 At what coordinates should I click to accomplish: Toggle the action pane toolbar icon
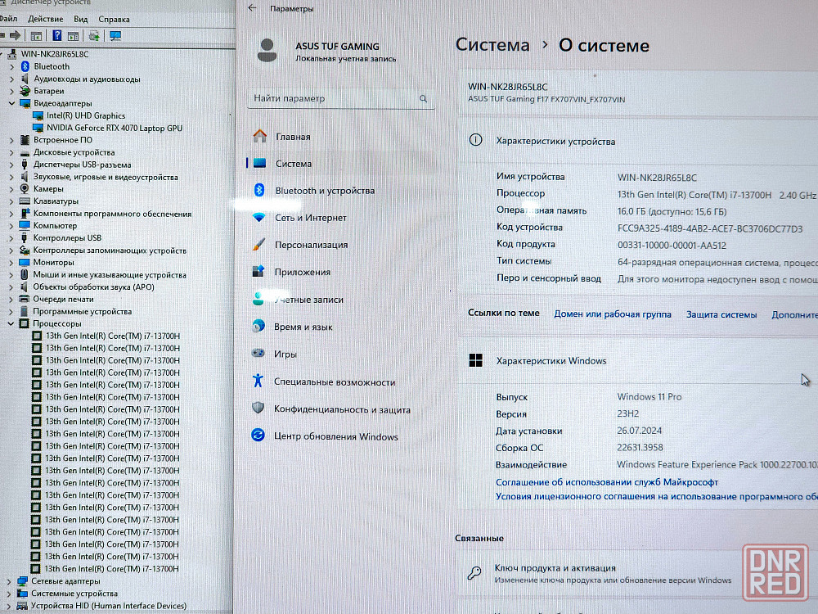tap(74, 35)
